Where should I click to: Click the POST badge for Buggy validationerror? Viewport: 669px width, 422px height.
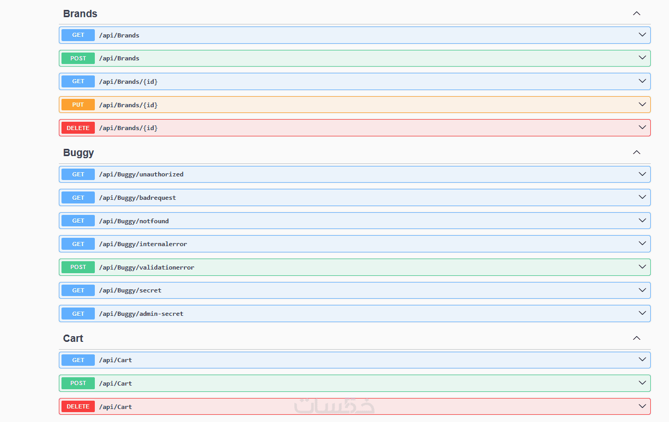coord(78,267)
